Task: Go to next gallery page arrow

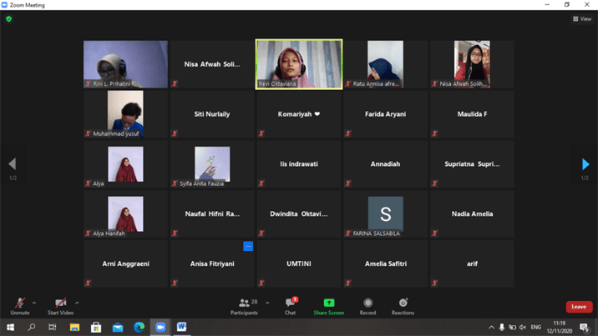Action: [585, 164]
